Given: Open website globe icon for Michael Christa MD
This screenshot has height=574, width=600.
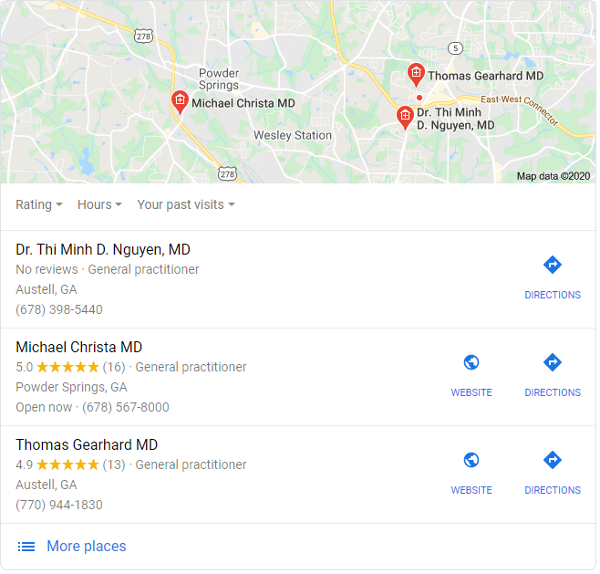Looking at the screenshot, I should pos(471,362).
